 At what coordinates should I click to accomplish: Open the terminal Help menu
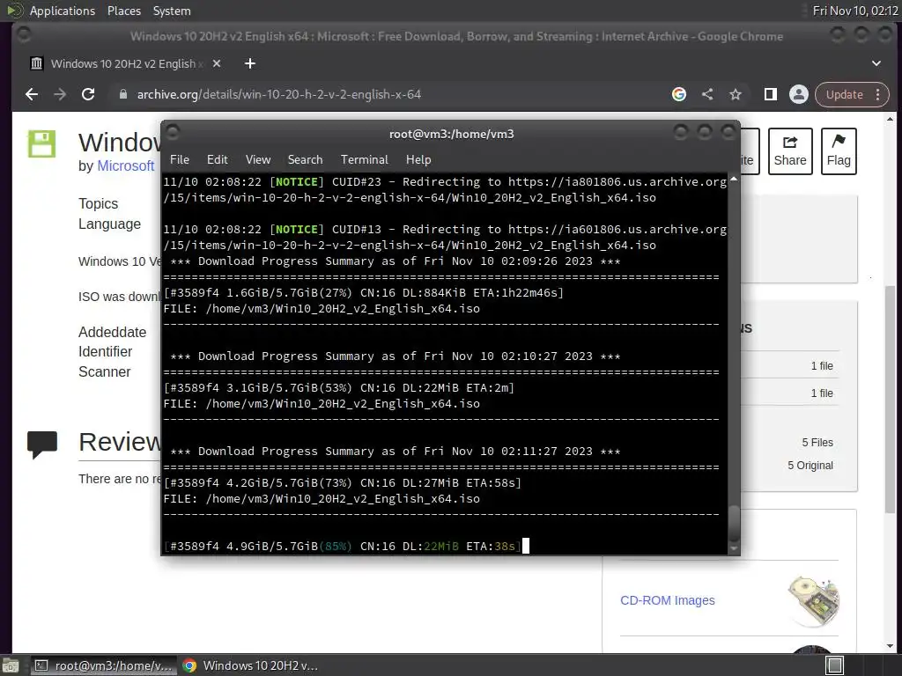click(x=418, y=159)
